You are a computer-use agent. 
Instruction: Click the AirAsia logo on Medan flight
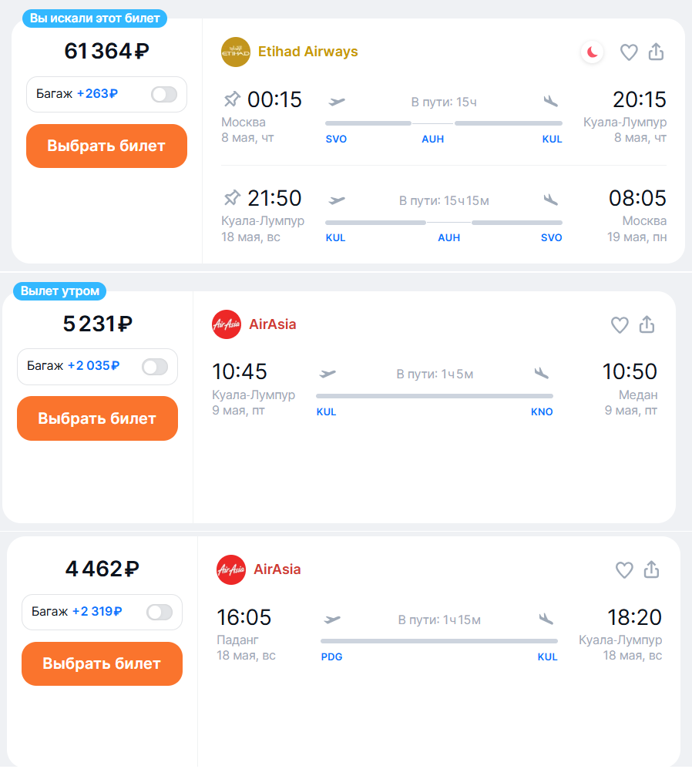point(227,324)
